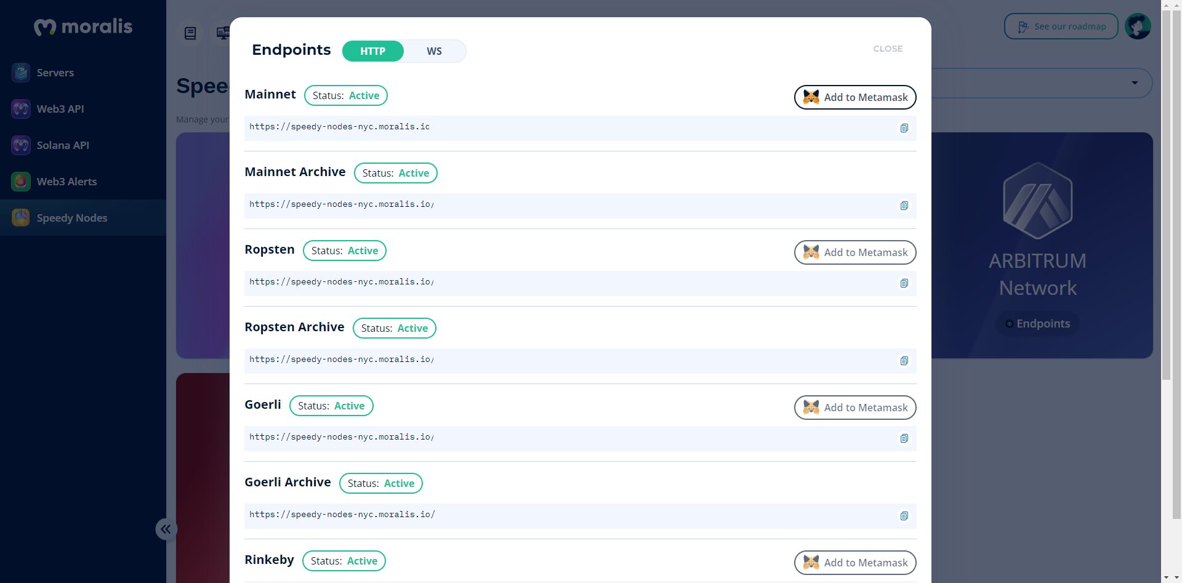Switch endpoints to WS
The width and height of the screenshot is (1182, 583).
pos(434,51)
